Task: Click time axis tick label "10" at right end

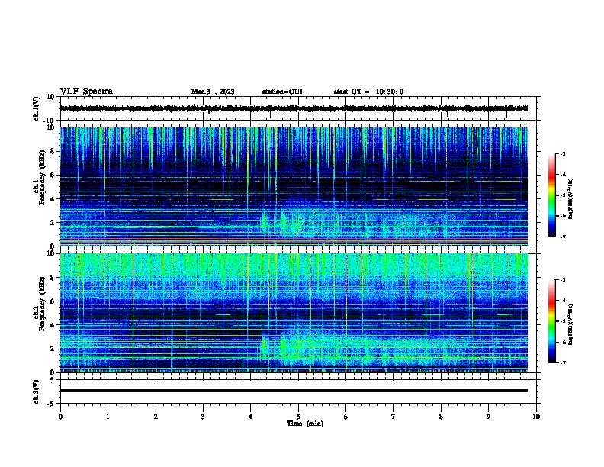Action: (x=536, y=417)
